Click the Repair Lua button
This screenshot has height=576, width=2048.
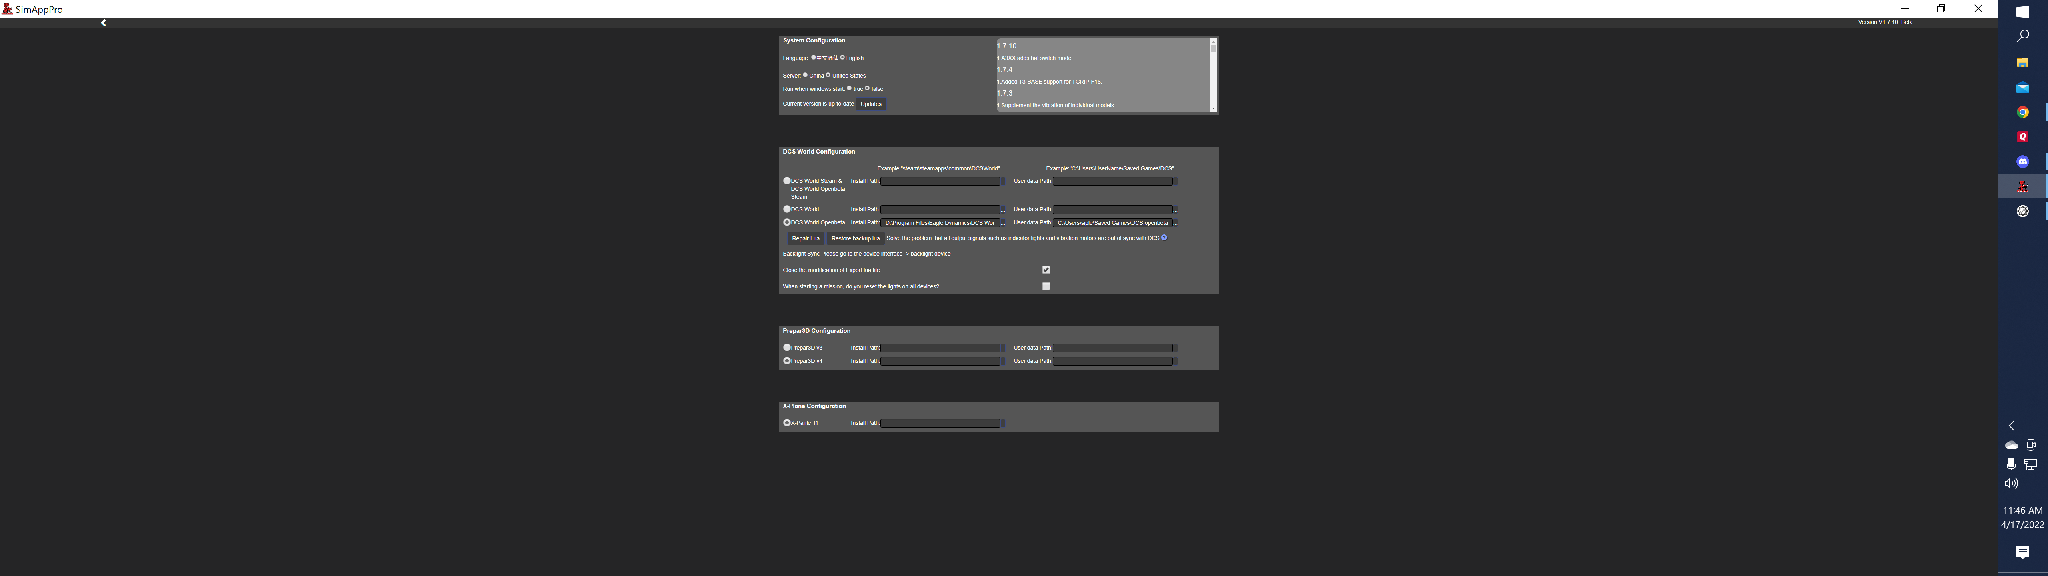(x=805, y=239)
